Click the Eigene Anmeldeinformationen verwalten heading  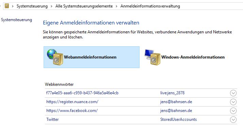point(91,23)
